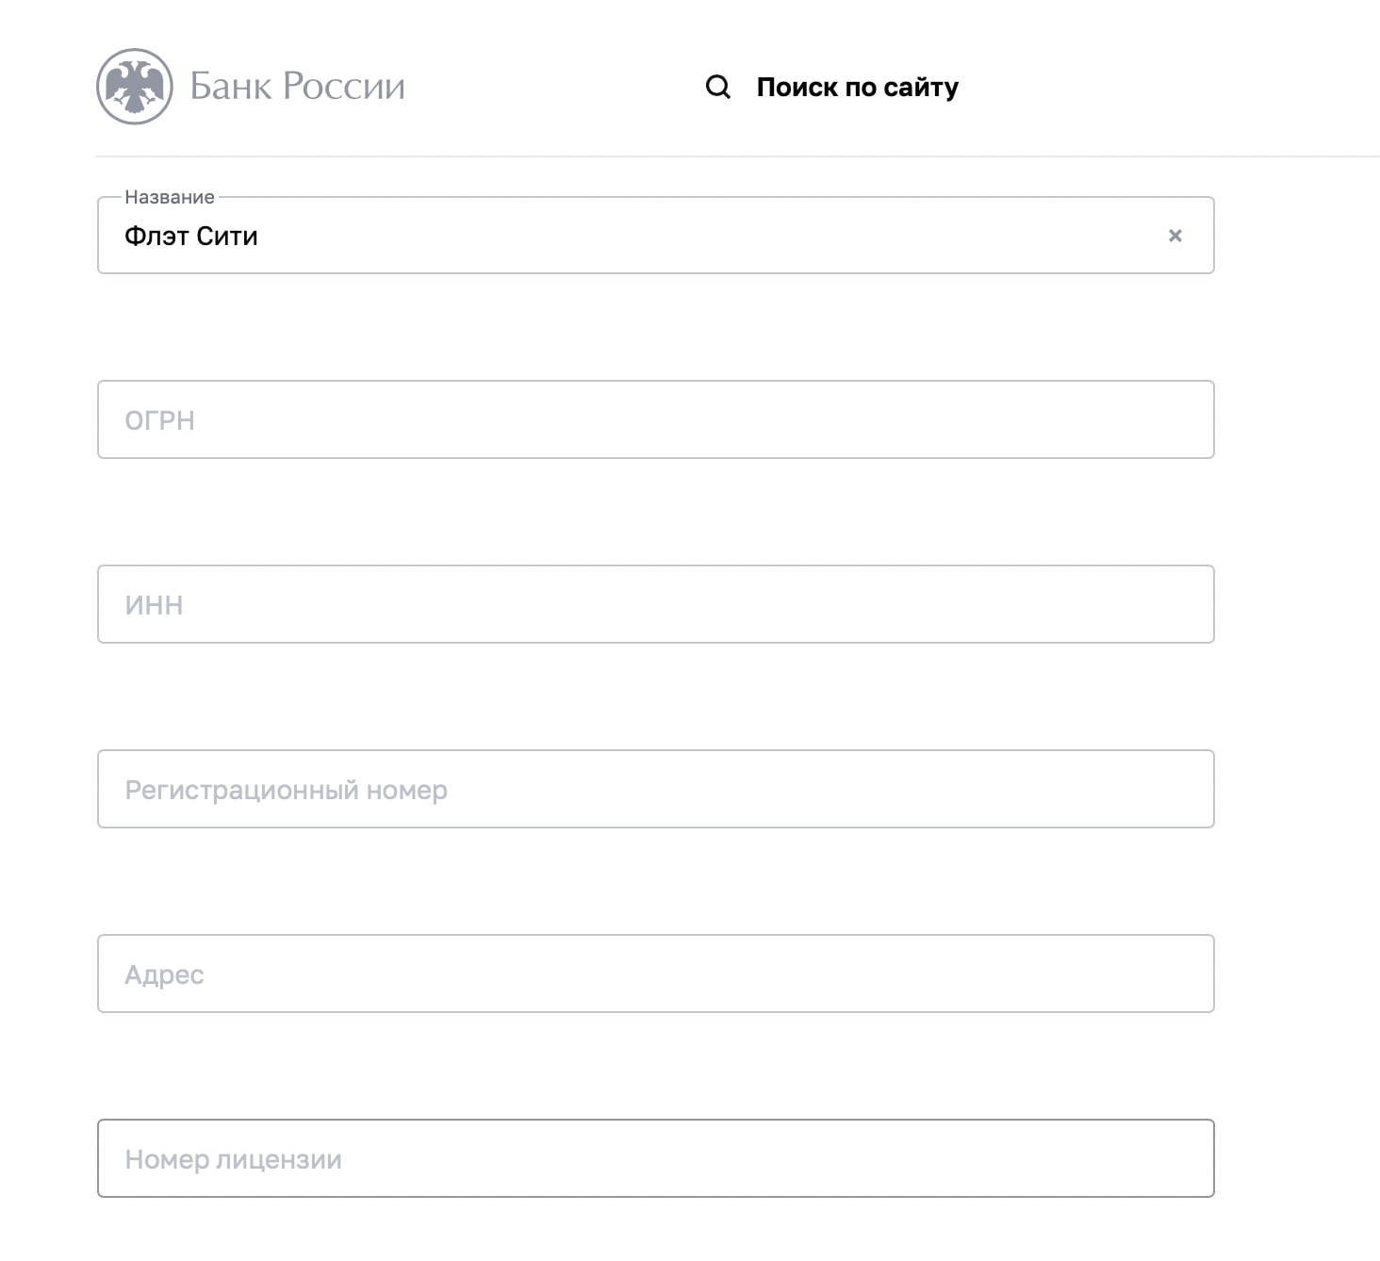Select the Номер лицензии input field

(655, 1158)
